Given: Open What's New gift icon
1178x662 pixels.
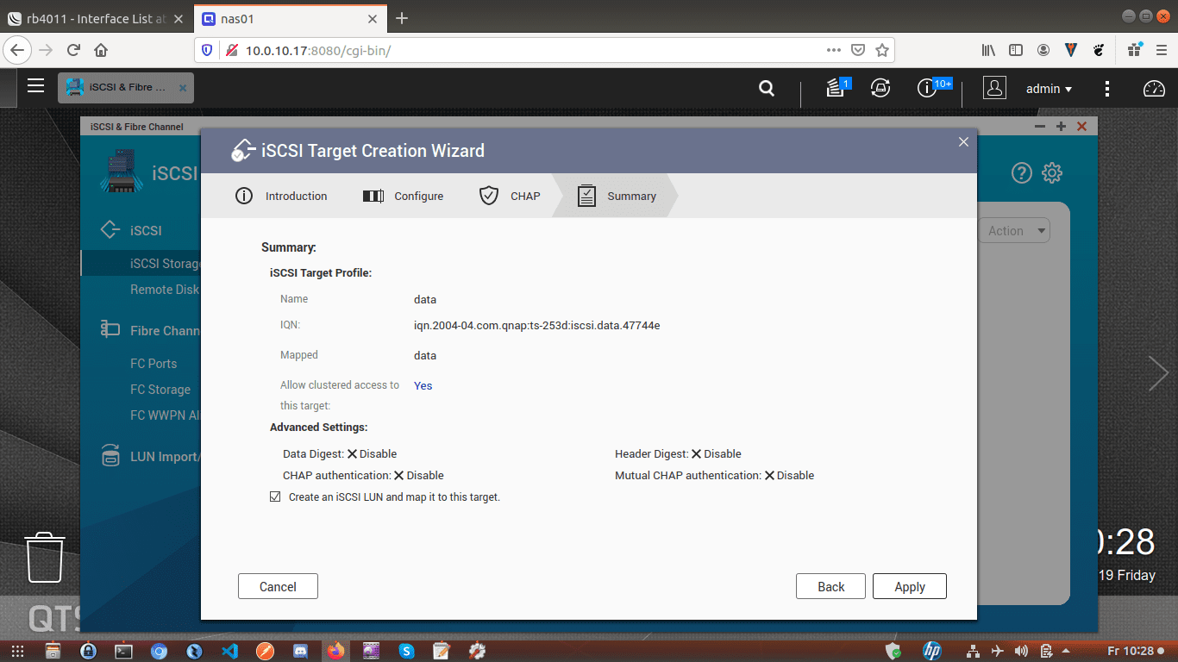Looking at the screenshot, I should (1134, 50).
